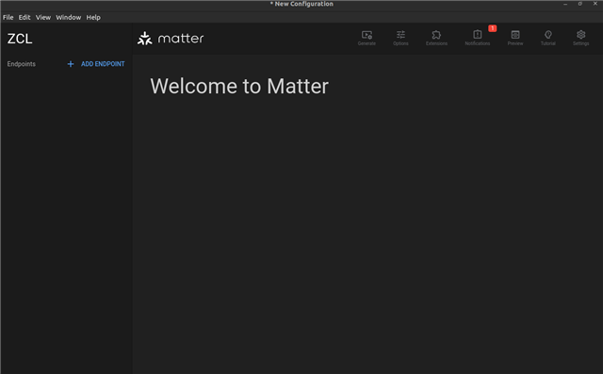603x374 pixels.
Task: Click the Matter logo icon
Action: (145, 39)
